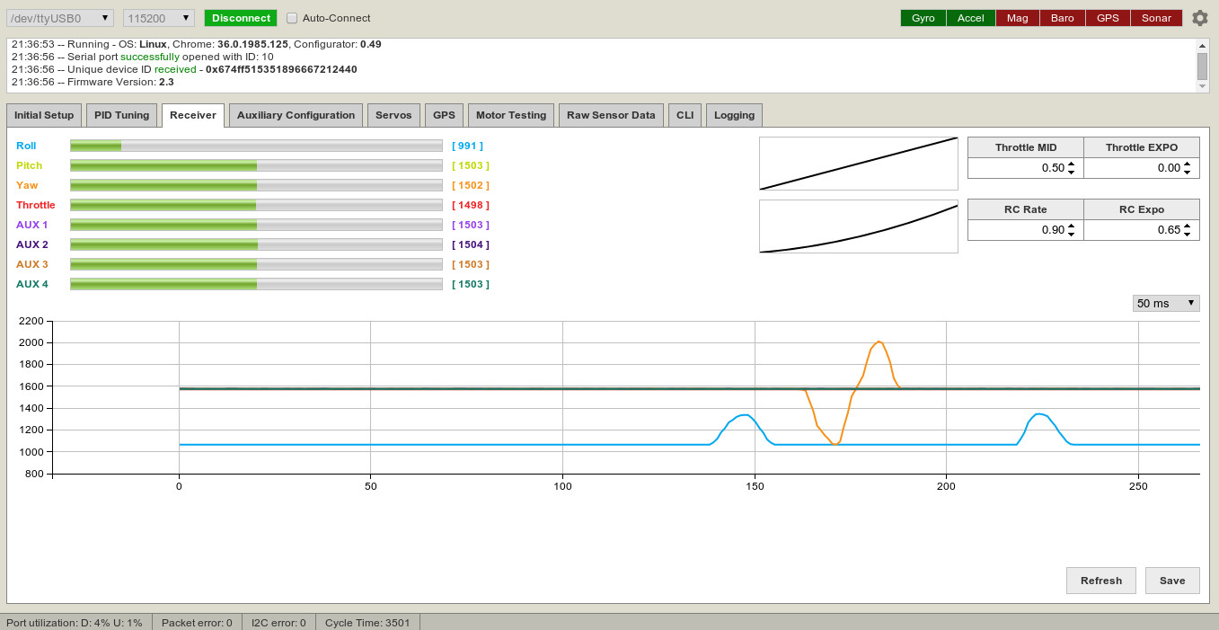Click the Disconnect button
1219x630 pixels.
coord(241,18)
